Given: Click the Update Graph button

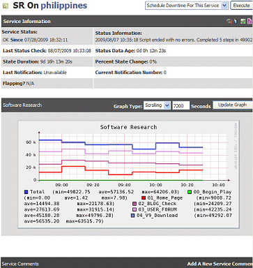Looking at the screenshot, I should pyautogui.click(x=233, y=105).
